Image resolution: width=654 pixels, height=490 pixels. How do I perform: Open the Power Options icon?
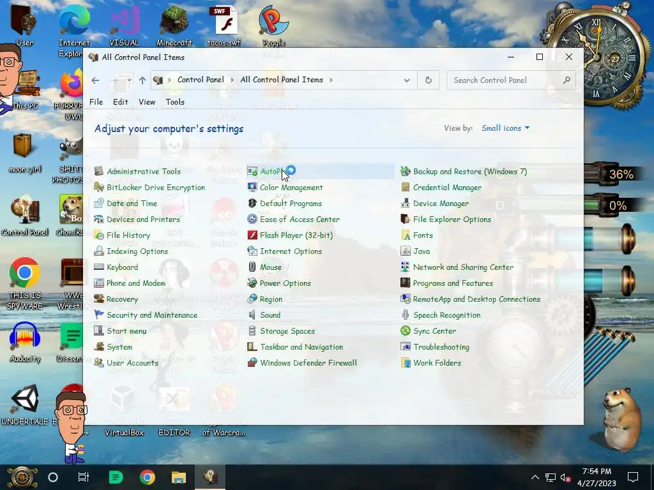[x=252, y=283]
